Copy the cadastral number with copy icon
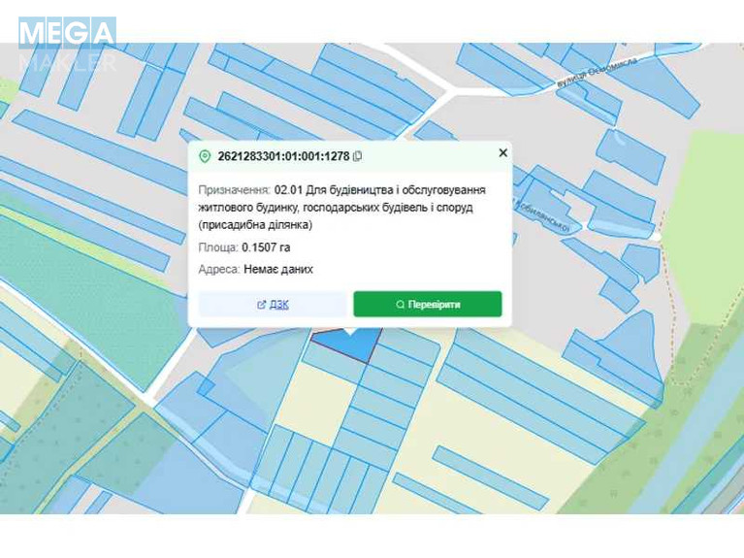Viewport: 744px width, 558px height. tap(358, 156)
